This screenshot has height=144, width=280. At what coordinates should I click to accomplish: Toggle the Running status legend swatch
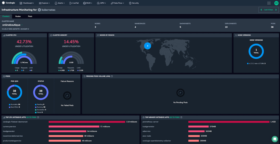(x=36, y=107)
